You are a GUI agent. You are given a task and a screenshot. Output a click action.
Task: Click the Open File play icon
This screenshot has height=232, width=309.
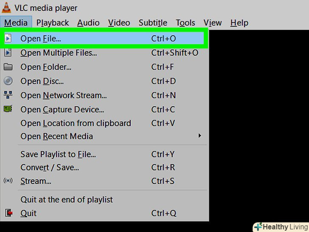pyautogui.click(x=8, y=39)
